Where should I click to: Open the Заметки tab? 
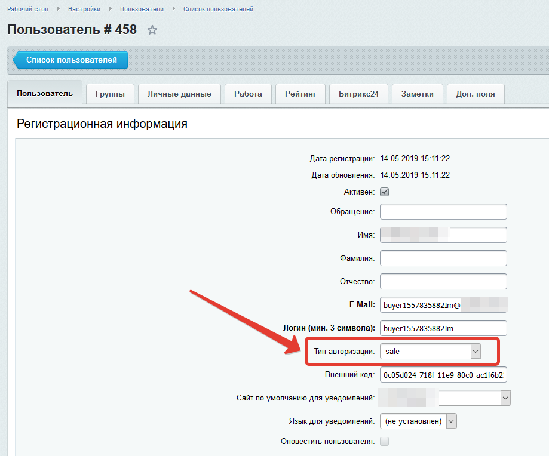[417, 94]
